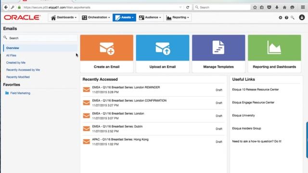Click Field Marketing folder icon in Favorites
308x173 pixels.
[x=7, y=93]
